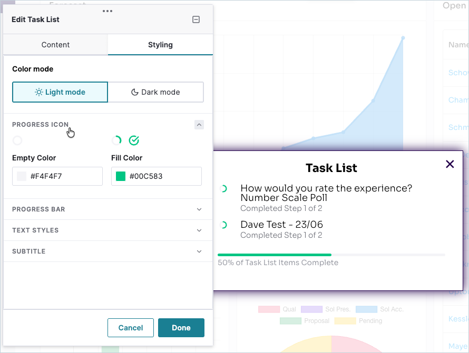Choose Light mode color option
This screenshot has width=469, height=353.
[x=60, y=92]
